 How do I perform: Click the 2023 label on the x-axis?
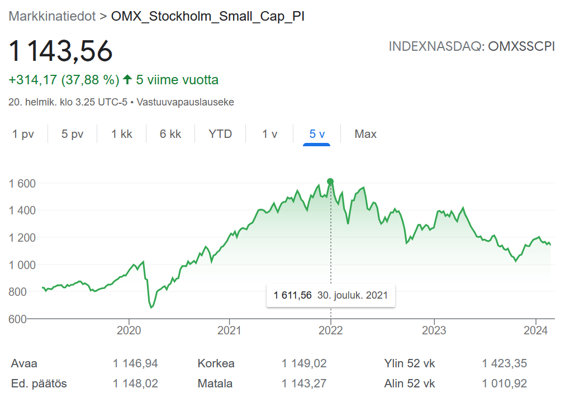click(x=434, y=330)
